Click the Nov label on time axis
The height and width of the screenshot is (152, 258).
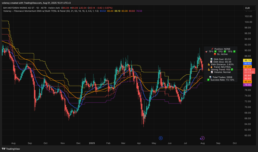click(x=63, y=143)
